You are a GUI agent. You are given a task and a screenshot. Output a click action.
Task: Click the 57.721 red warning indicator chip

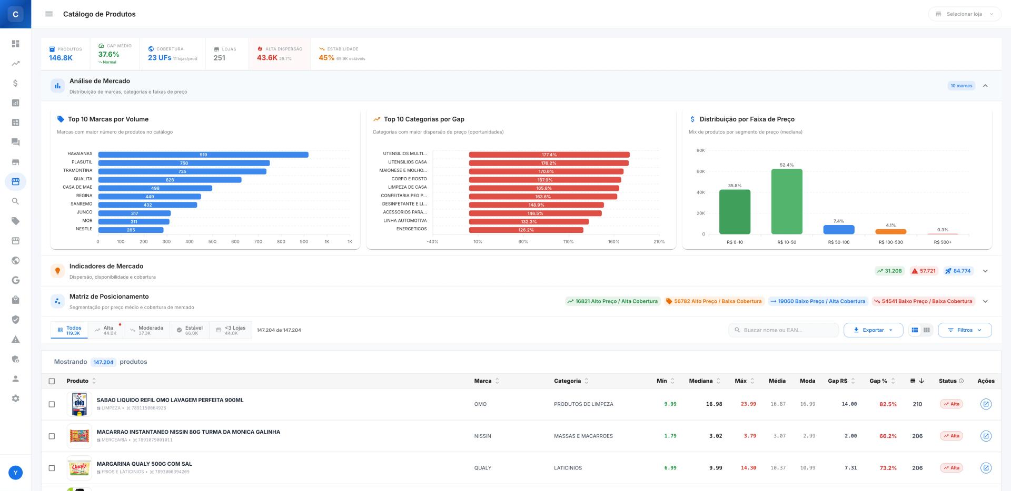coord(924,271)
